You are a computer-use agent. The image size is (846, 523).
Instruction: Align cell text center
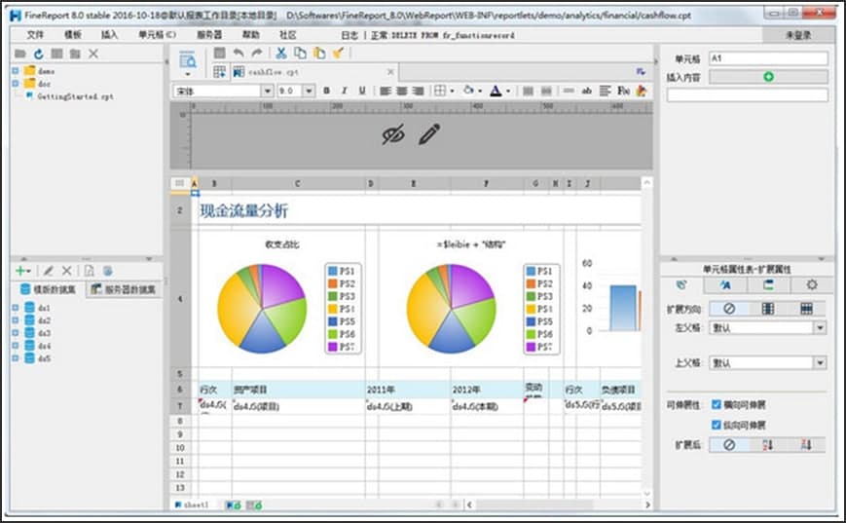pos(402,91)
